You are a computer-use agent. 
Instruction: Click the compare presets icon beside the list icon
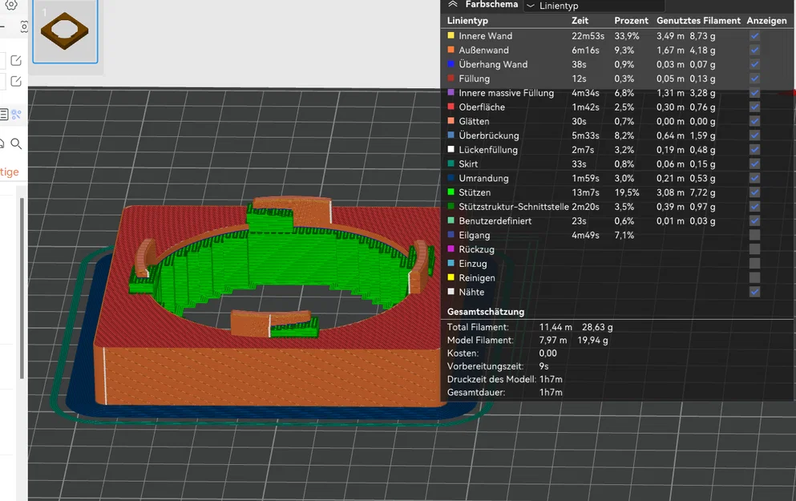[16, 115]
